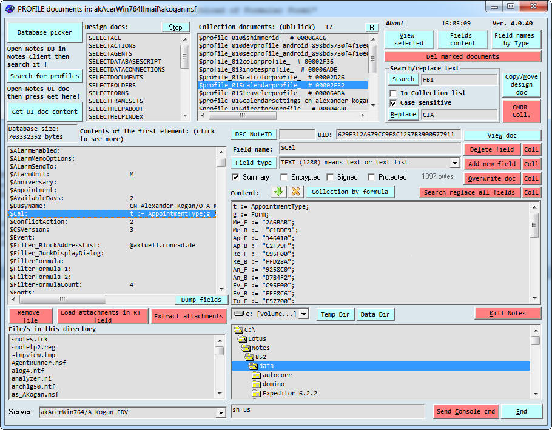Click the Search button next to FBI
This screenshot has height=430, width=552.
[403, 79]
